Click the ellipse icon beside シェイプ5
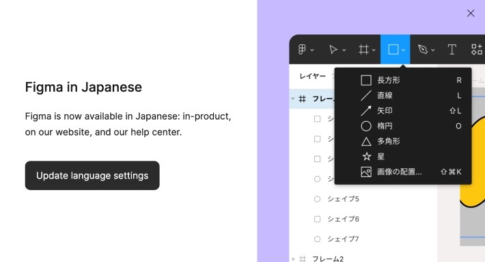Image resolution: width=485 pixels, height=262 pixels. point(317,199)
